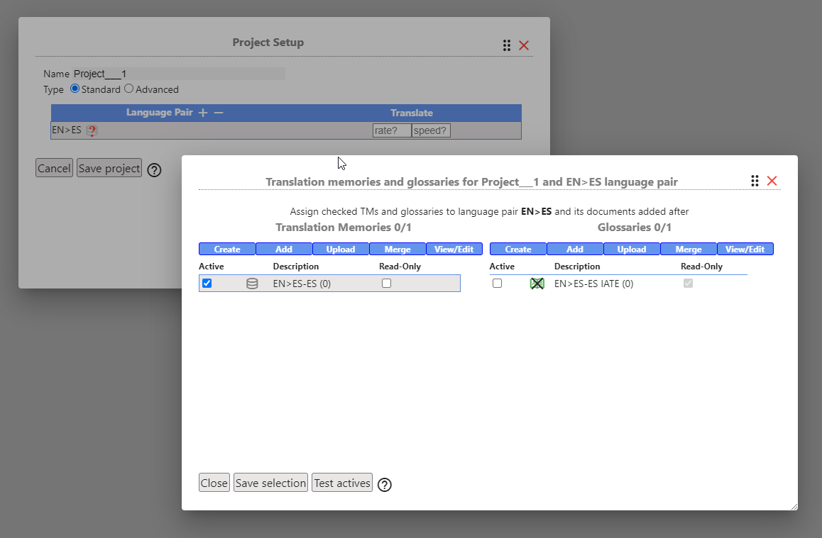Click Upload under Glossaries
The image size is (822, 538).
click(632, 249)
